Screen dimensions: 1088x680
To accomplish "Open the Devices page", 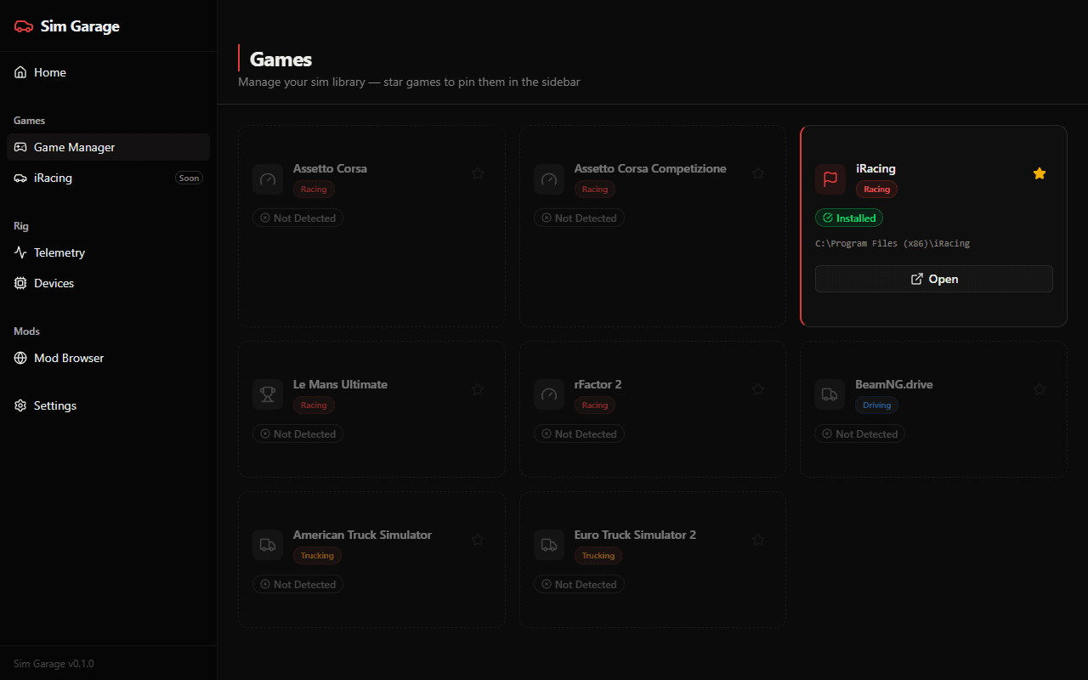I will [108, 283].
